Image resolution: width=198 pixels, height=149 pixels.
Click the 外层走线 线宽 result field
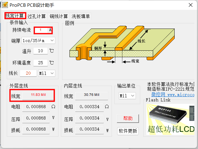38,95
